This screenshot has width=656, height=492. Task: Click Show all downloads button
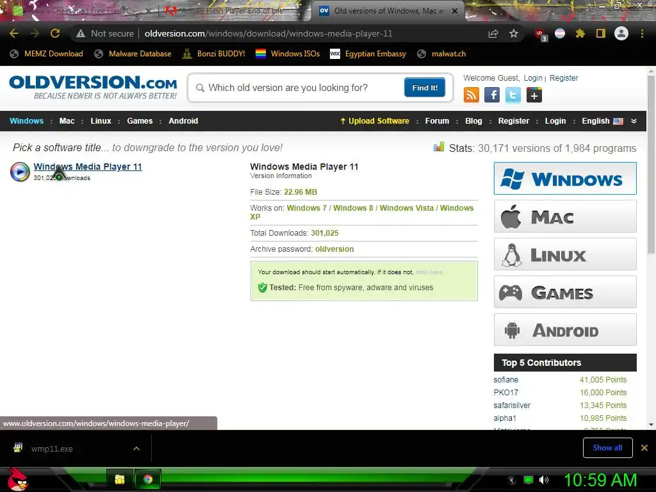click(x=607, y=448)
